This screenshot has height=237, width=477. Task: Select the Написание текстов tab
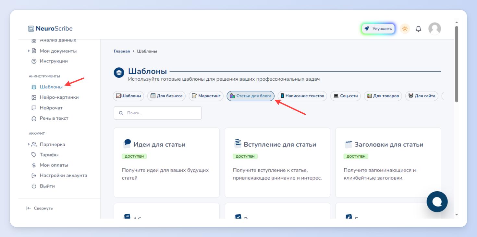[302, 96]
